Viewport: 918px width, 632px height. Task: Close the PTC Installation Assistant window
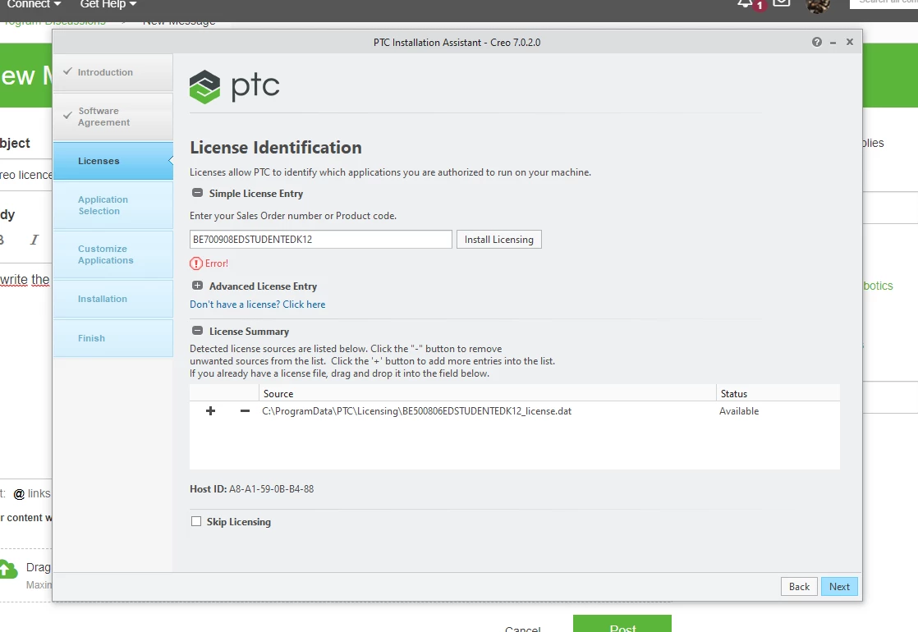click(850, 42)
